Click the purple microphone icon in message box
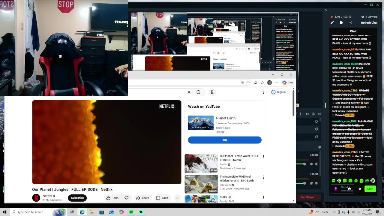The width and height of the screenshot is (384, 216). click(x=336, y=189)
